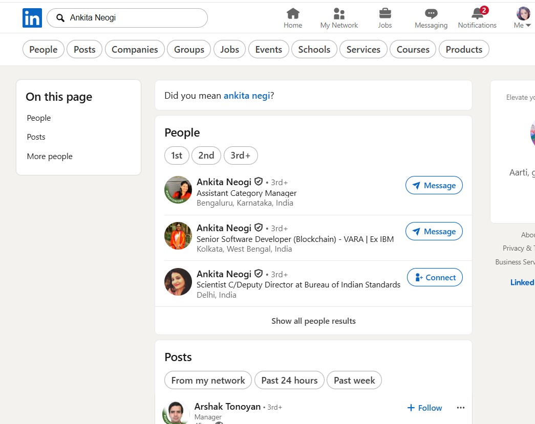This screenshot has width=535, height=424.
Task: Expand the Me profile dropdown
Action: coord(523,18)
